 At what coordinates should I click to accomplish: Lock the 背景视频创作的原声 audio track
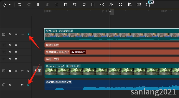point(10,85)
